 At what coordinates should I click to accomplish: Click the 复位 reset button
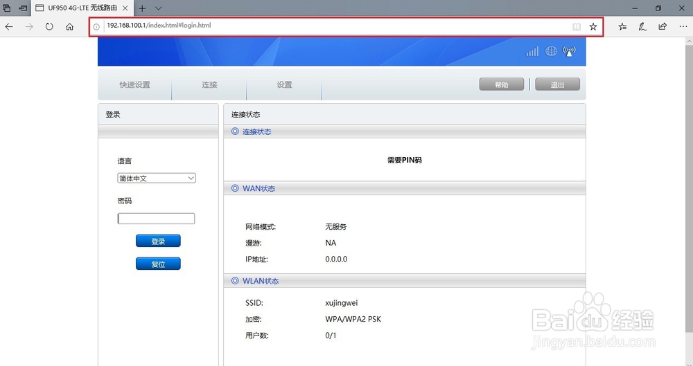pyautogui.click(x=158, y=264)
